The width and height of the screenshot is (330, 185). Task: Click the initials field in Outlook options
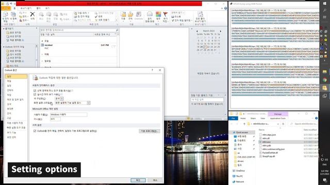55,119
